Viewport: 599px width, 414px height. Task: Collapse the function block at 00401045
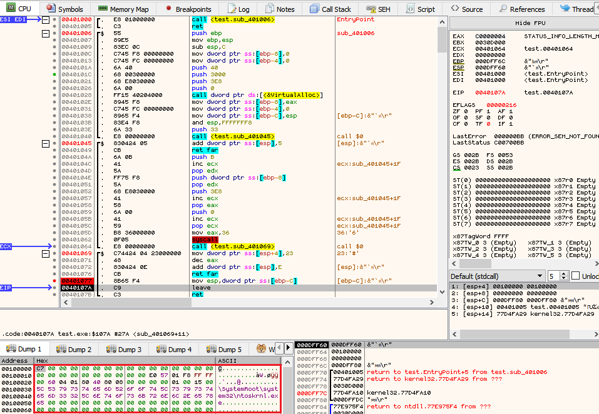coord(45,144)
